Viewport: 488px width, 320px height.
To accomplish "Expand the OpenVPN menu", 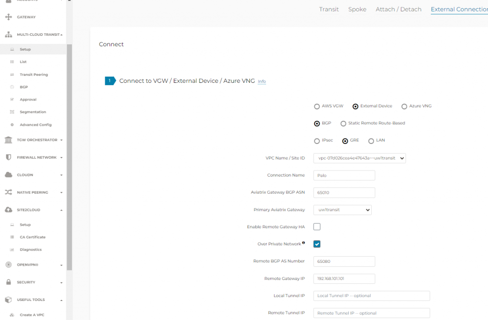I will click(x=61, y=265).
